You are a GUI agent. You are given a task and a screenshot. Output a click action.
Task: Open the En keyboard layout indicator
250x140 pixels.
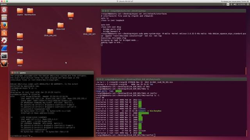(x=228, y=4)
